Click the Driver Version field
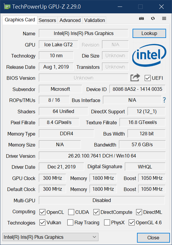This screenshot has width=172, height=245. tap(102, 156)
